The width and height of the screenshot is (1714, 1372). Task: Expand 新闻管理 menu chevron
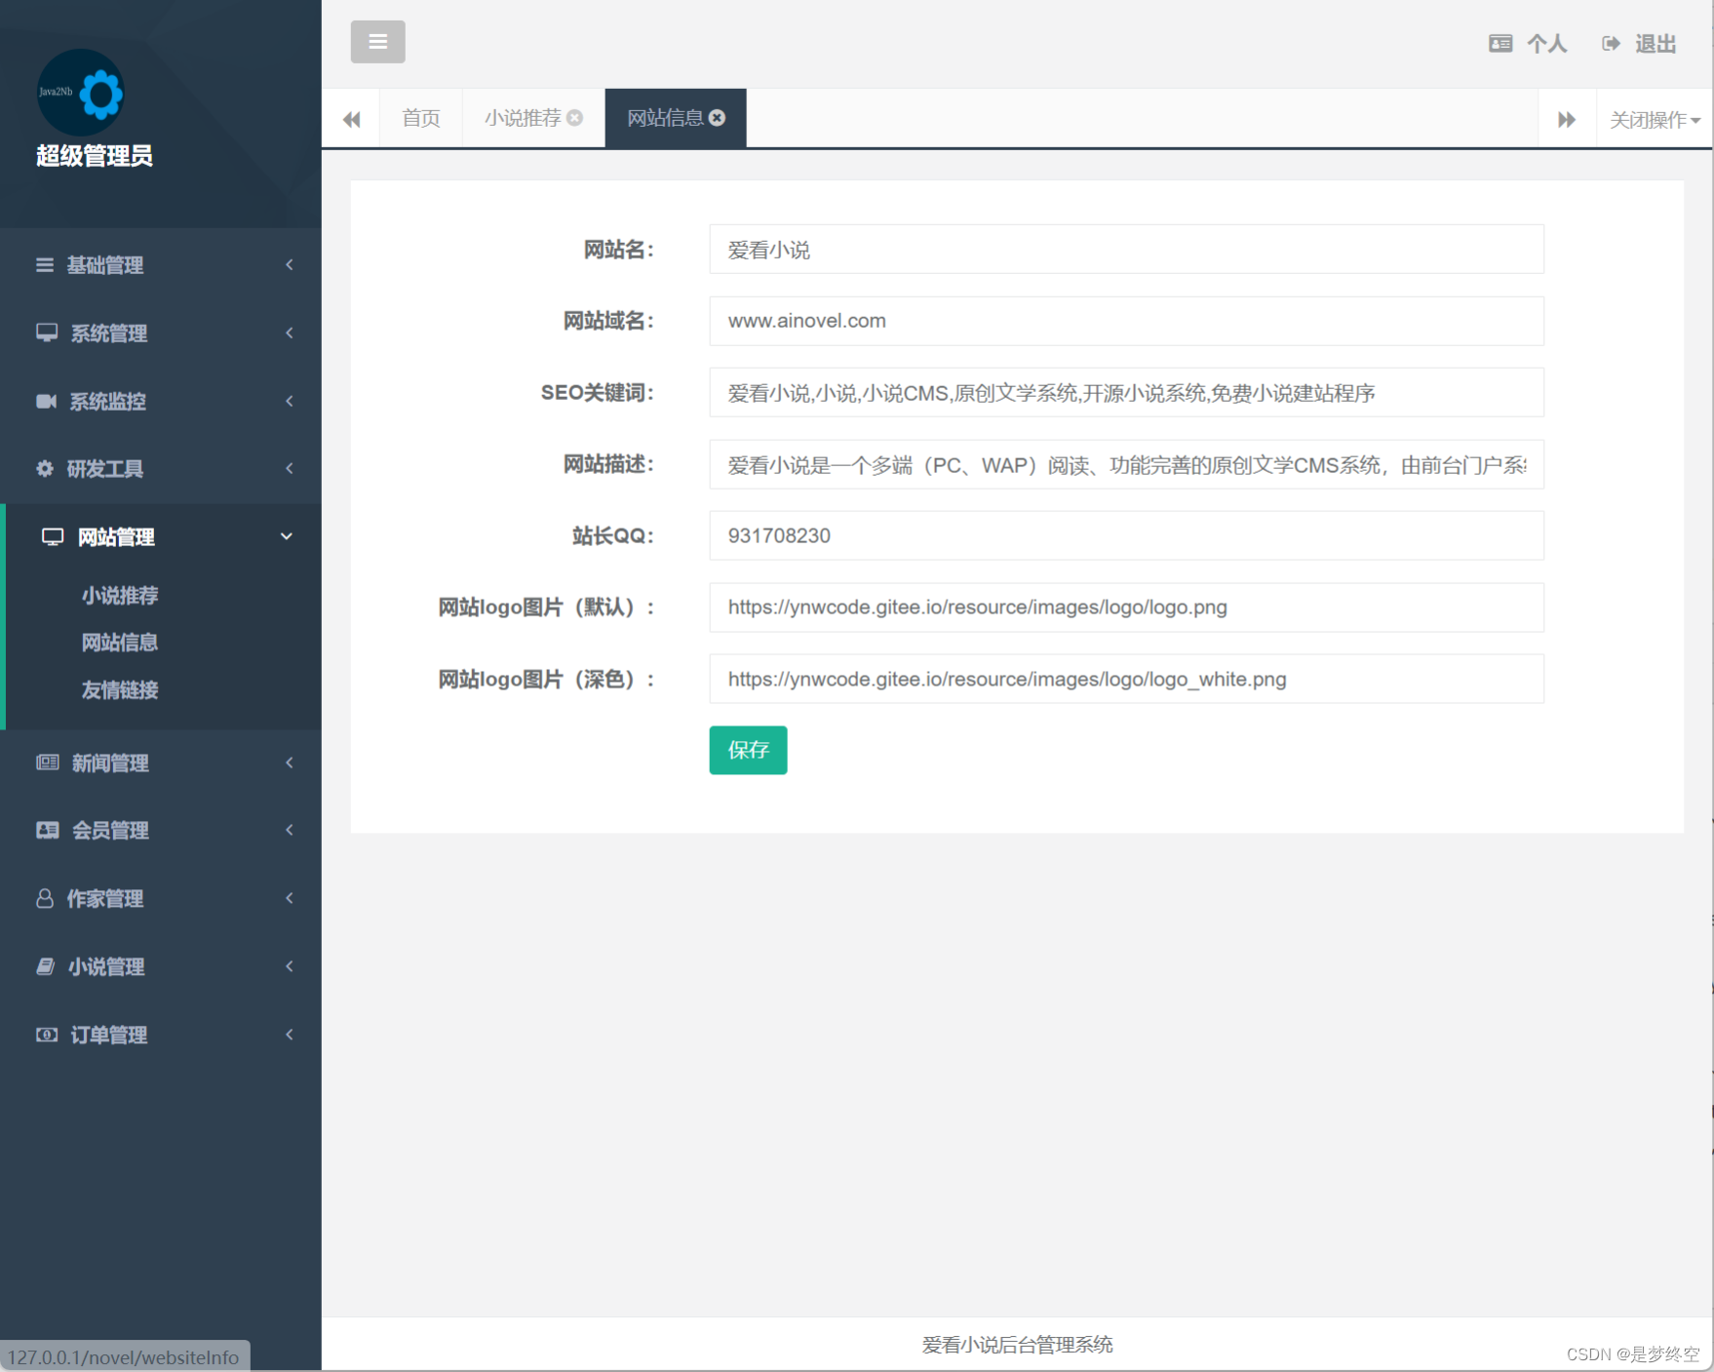(x=290, y=763)
